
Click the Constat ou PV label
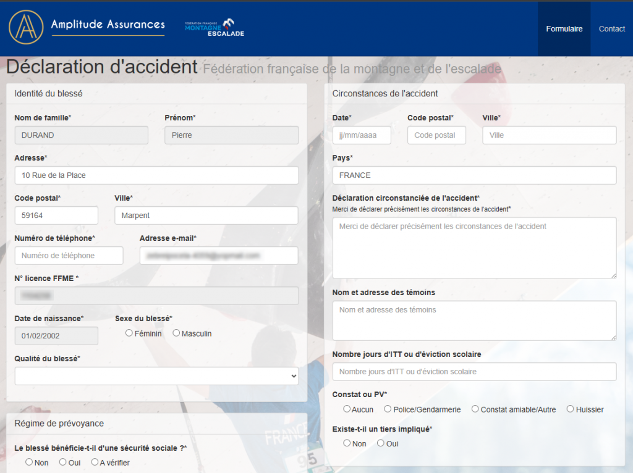coord(359,395)
